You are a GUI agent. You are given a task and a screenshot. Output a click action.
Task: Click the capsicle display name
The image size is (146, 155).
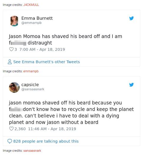coord(30,85)
